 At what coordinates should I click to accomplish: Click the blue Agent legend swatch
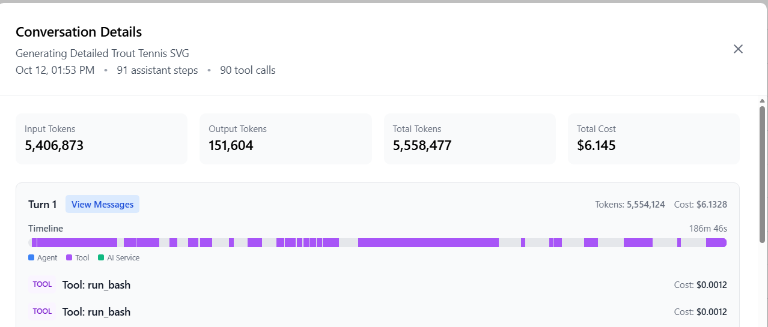pos(31,258)
